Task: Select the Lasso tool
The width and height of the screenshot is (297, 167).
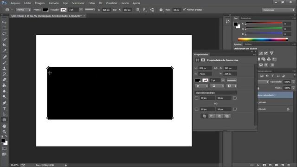Action: [4, 34]
